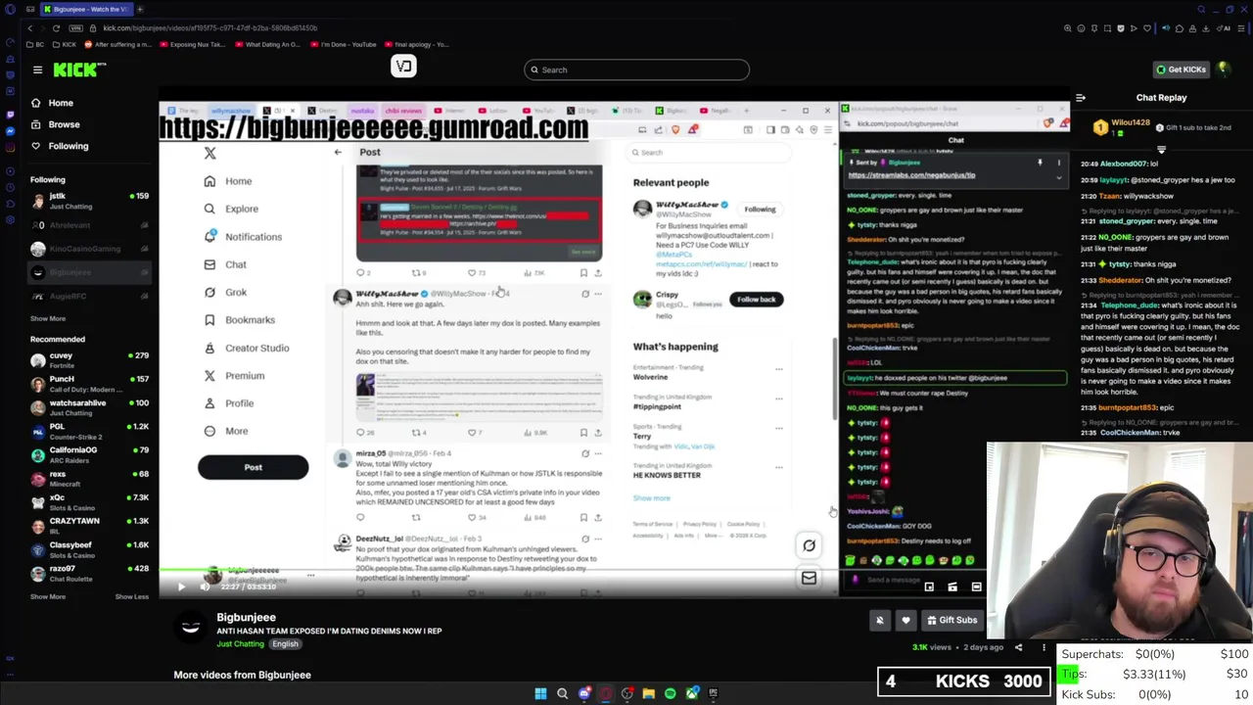Open Bigbunjeee channel name link

[246, 618]
